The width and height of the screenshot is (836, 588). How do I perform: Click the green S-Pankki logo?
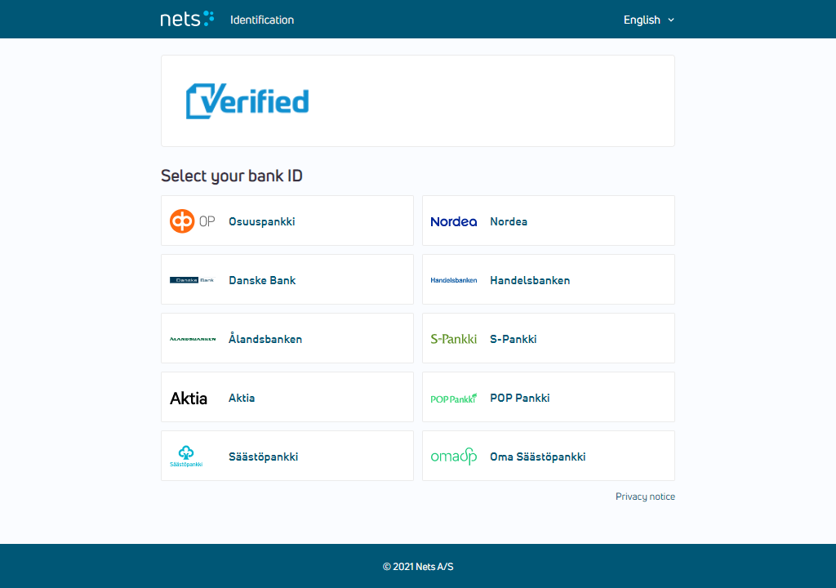tap(454, 339)
